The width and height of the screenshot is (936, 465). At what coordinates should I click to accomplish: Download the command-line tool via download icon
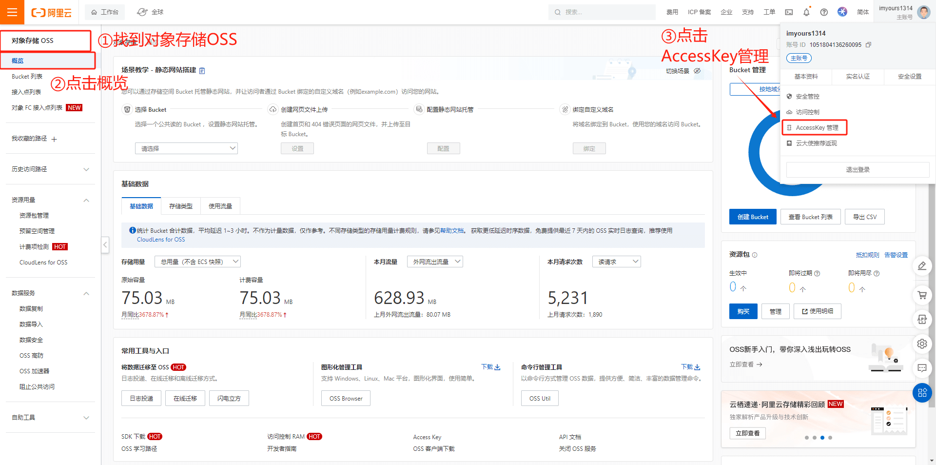point(697,367)
